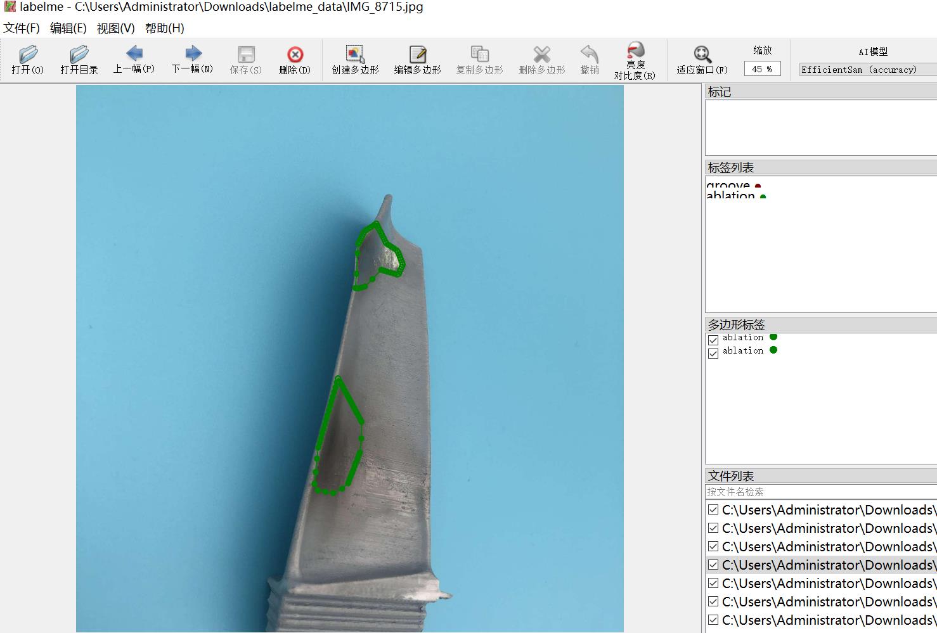Uncheck the first ablation polygon checkbox
This screenshot has width=937, height=633.
click(713, 340)
